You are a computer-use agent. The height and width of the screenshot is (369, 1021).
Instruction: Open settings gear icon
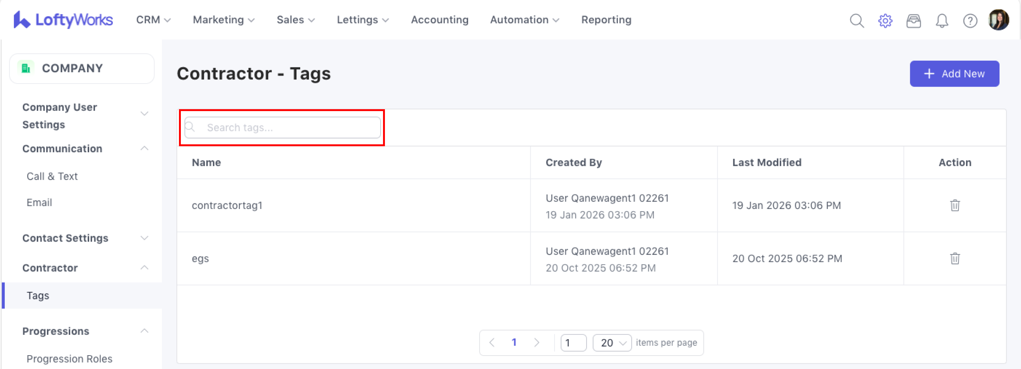pos(885,21)
